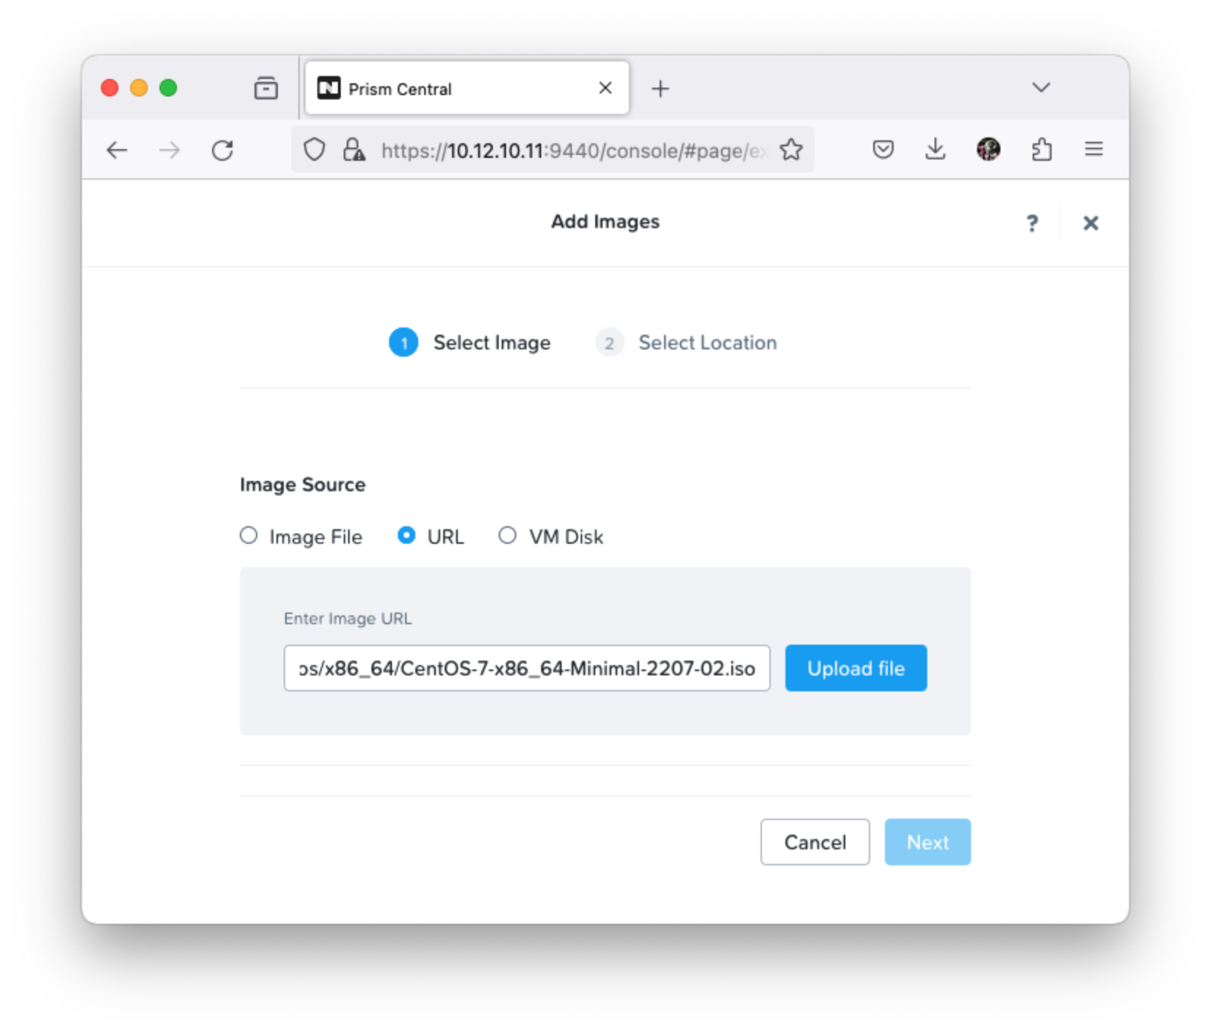This screenshot has width=1211, height=1032.
Task: Click the macOS green fullscreen button
Action: point(168,88)
